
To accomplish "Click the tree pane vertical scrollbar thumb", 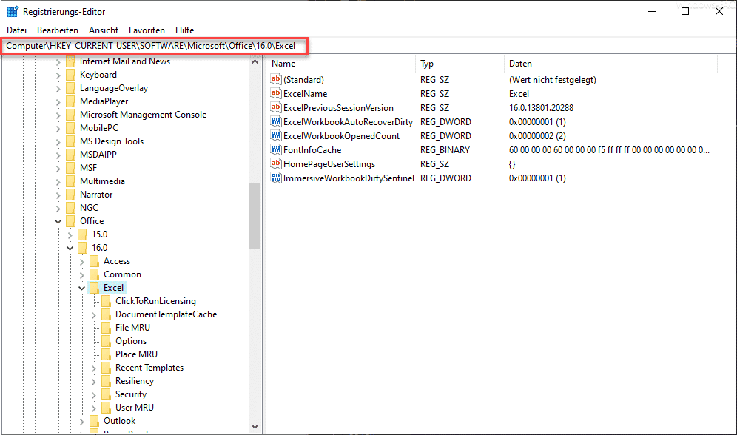I will click(x=255, y=215).
